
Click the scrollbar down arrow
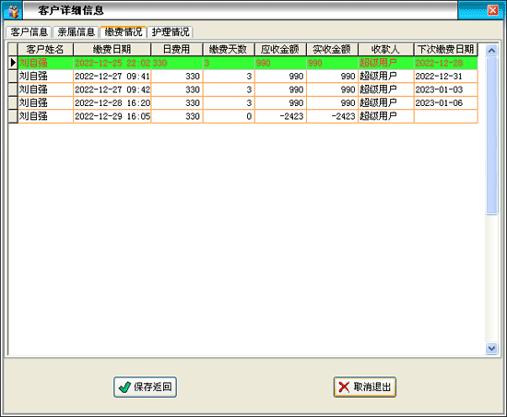tap(491, 349)
